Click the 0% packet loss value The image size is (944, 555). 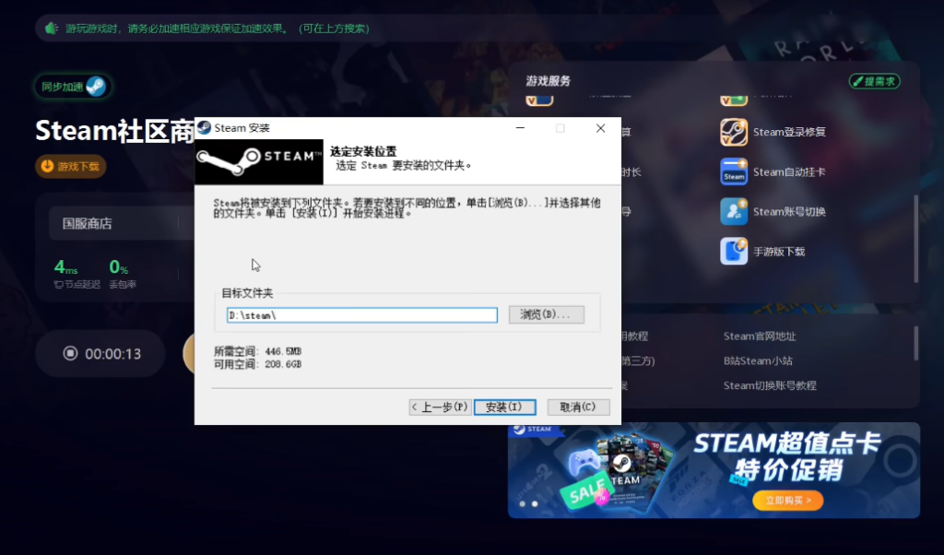click(119, 266)
